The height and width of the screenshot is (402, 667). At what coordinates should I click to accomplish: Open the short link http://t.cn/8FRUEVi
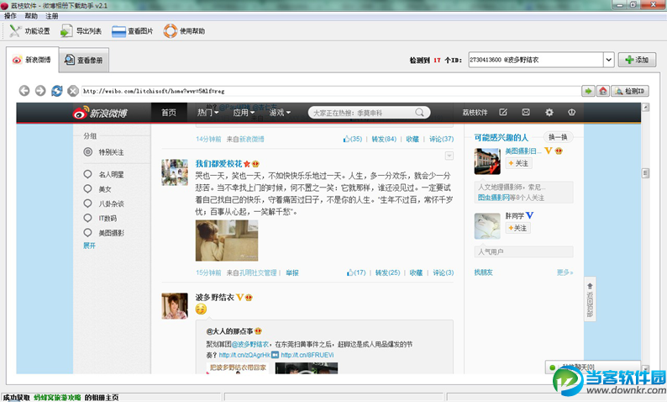(x=307, y=355)
